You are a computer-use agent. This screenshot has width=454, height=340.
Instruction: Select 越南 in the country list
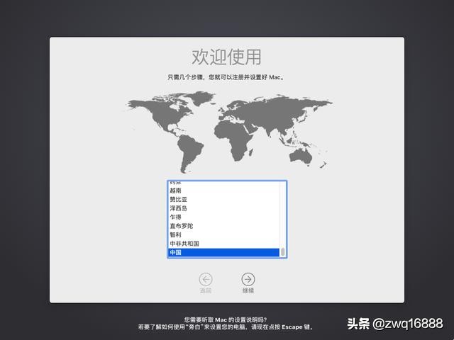coord(224,191)
